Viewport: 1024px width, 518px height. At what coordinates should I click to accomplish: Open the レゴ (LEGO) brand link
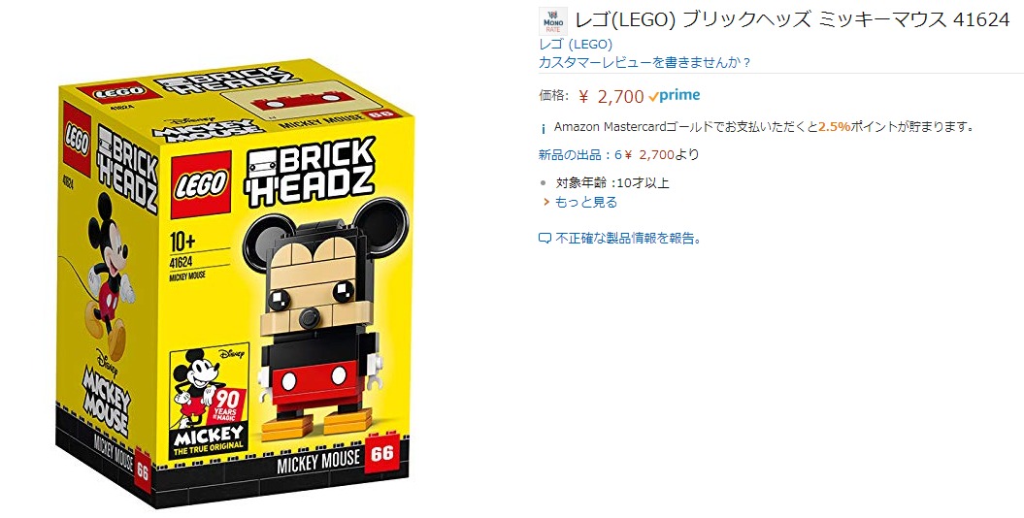576,45
